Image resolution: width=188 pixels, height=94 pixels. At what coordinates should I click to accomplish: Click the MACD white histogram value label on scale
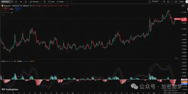(x=184, y=80)
